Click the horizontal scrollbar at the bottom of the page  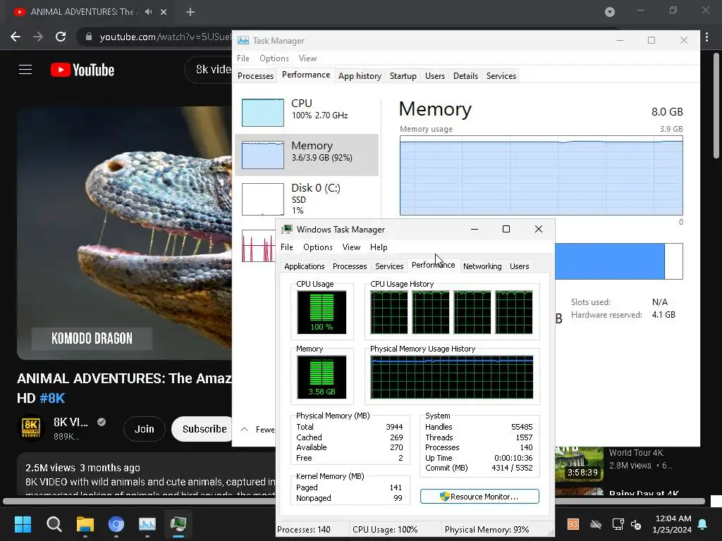click(x=354, y=501)
